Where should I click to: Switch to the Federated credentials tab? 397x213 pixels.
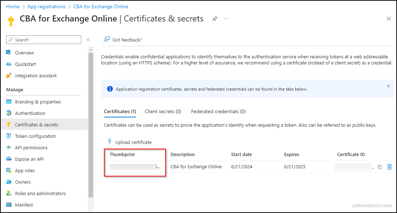218,111
